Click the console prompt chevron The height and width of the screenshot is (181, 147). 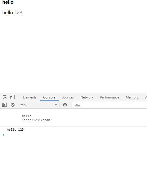pos(3,135)
